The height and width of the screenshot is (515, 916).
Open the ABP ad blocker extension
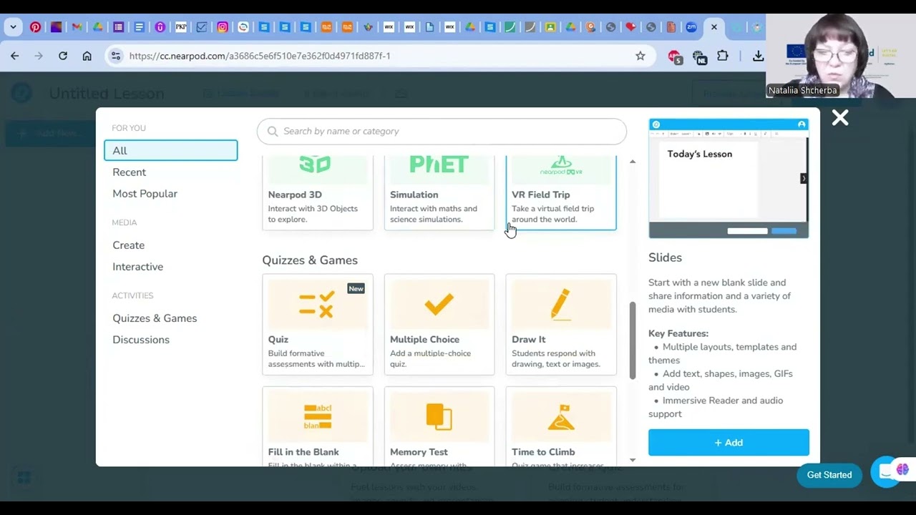[x=675, y=57]
